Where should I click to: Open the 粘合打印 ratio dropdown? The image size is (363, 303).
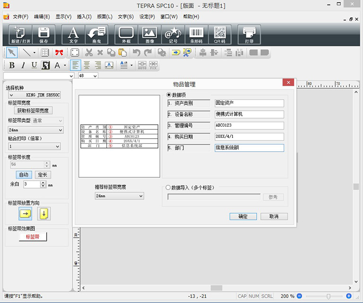point(35,146)
